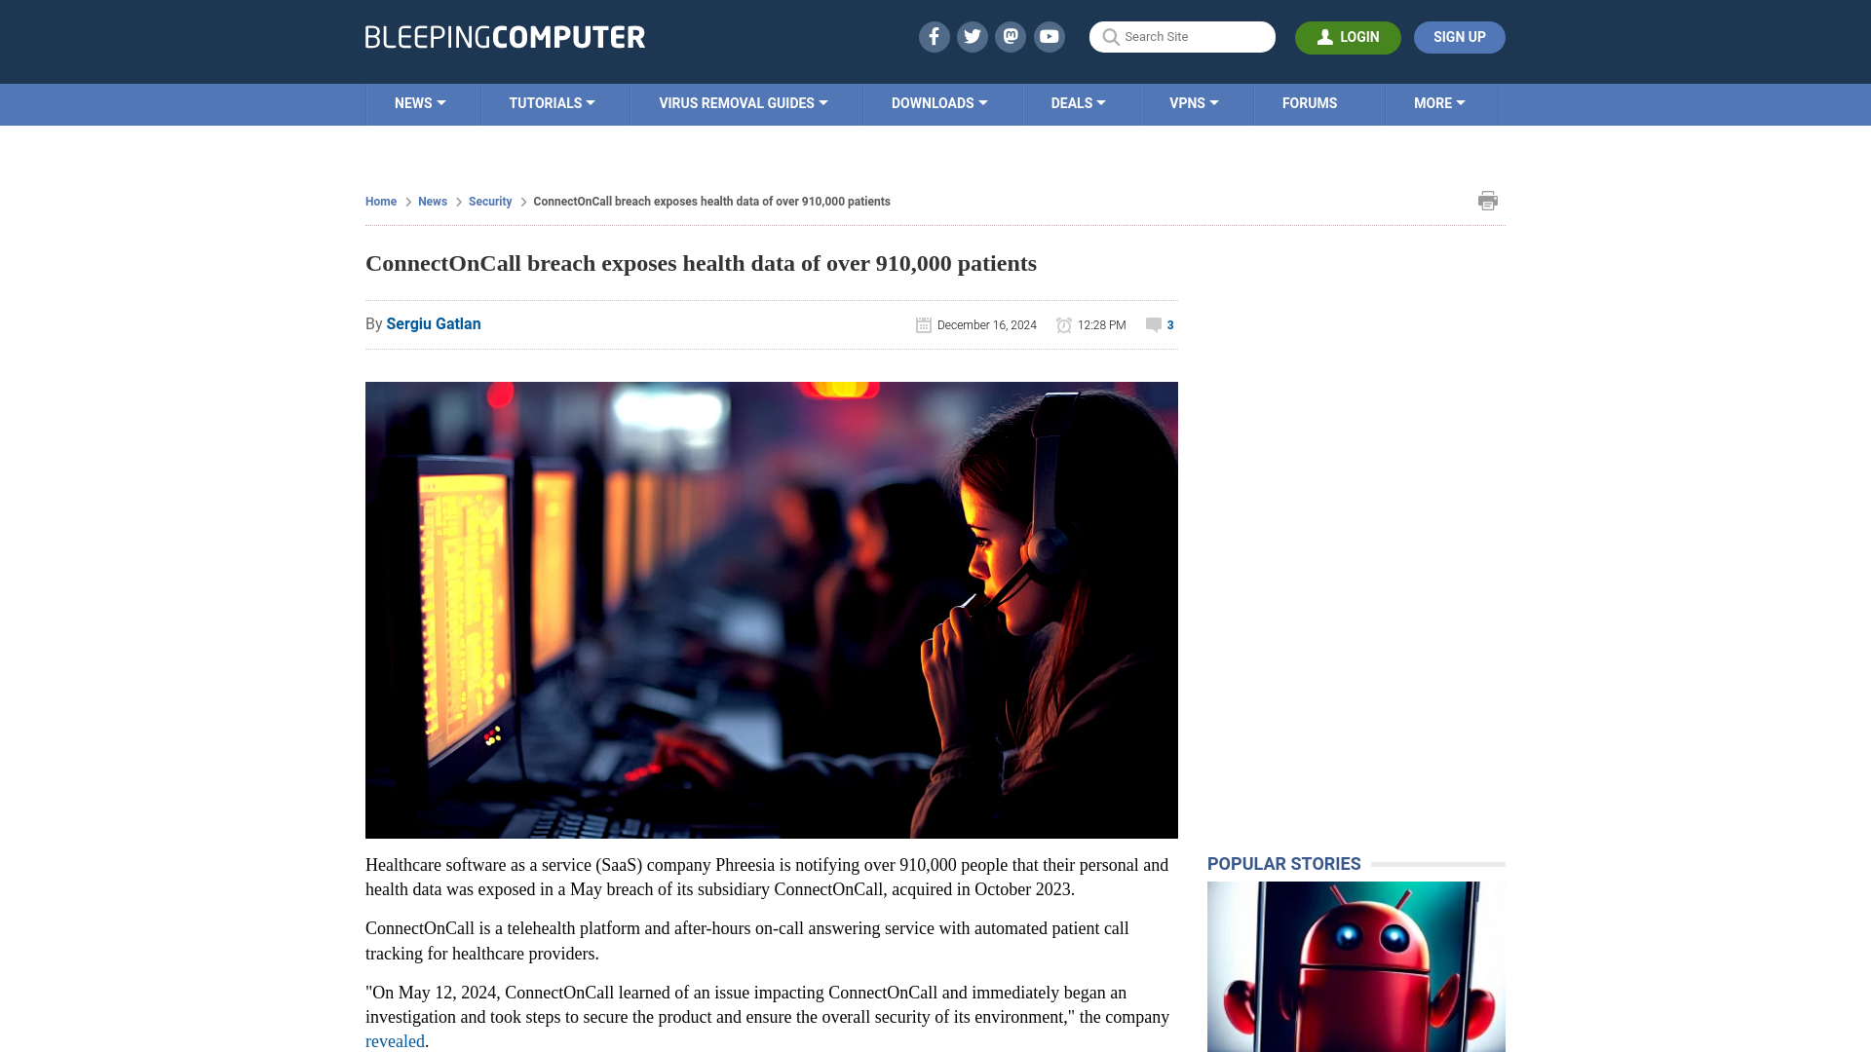Open BleepingComputer Twitter icon
The image size is (1871, 1052).
point(972,37)
